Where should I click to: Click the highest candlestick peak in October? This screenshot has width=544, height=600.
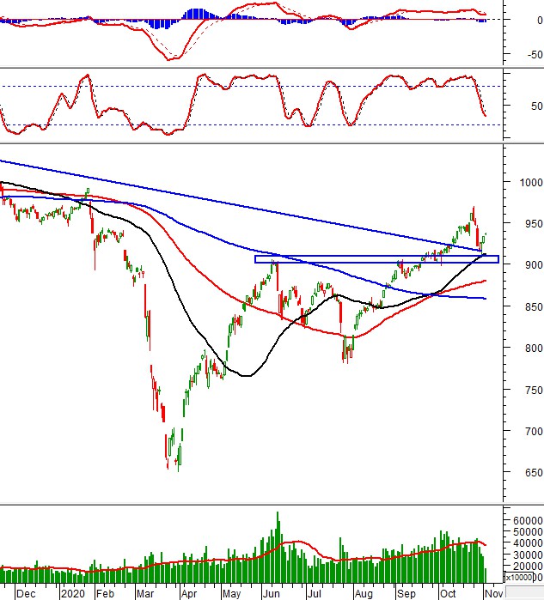tap(474, 211)
